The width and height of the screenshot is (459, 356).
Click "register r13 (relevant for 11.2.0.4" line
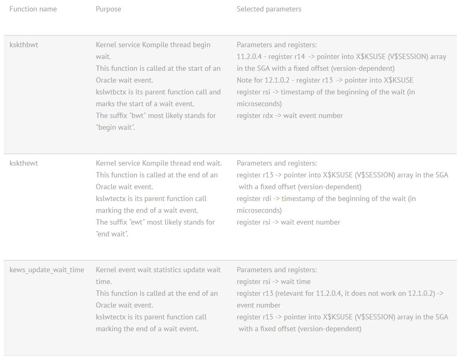click(x=340, y=293)
